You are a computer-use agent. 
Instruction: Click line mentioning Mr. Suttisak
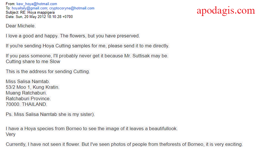[87, 56]
